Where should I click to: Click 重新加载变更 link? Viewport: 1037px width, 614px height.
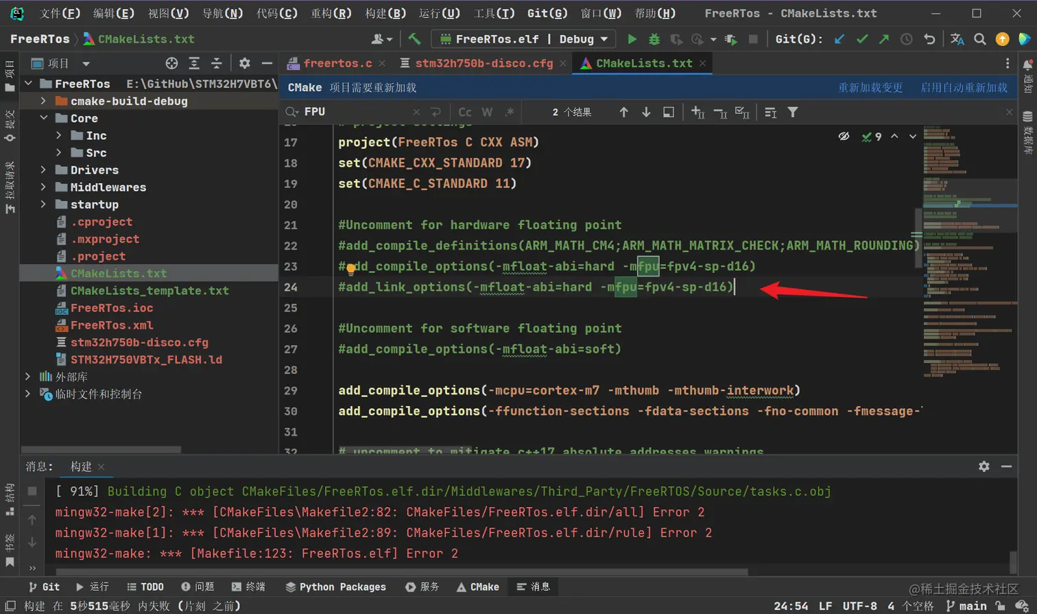pos(870,87)
